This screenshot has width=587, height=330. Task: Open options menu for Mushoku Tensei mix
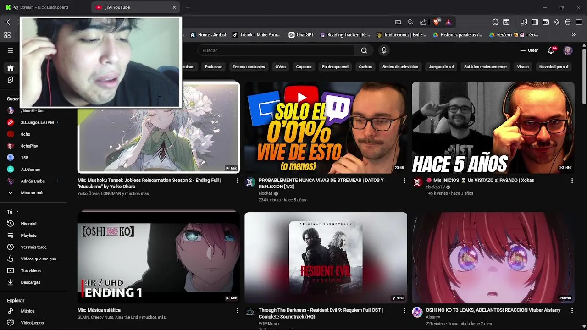click(x=237, y=181)
